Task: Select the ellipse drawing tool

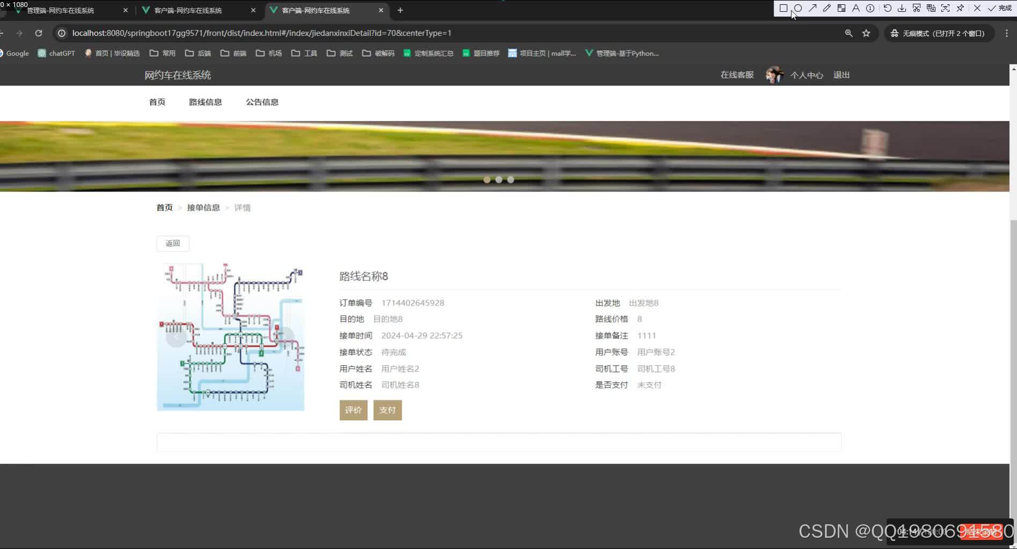Action: coord(798,8)
